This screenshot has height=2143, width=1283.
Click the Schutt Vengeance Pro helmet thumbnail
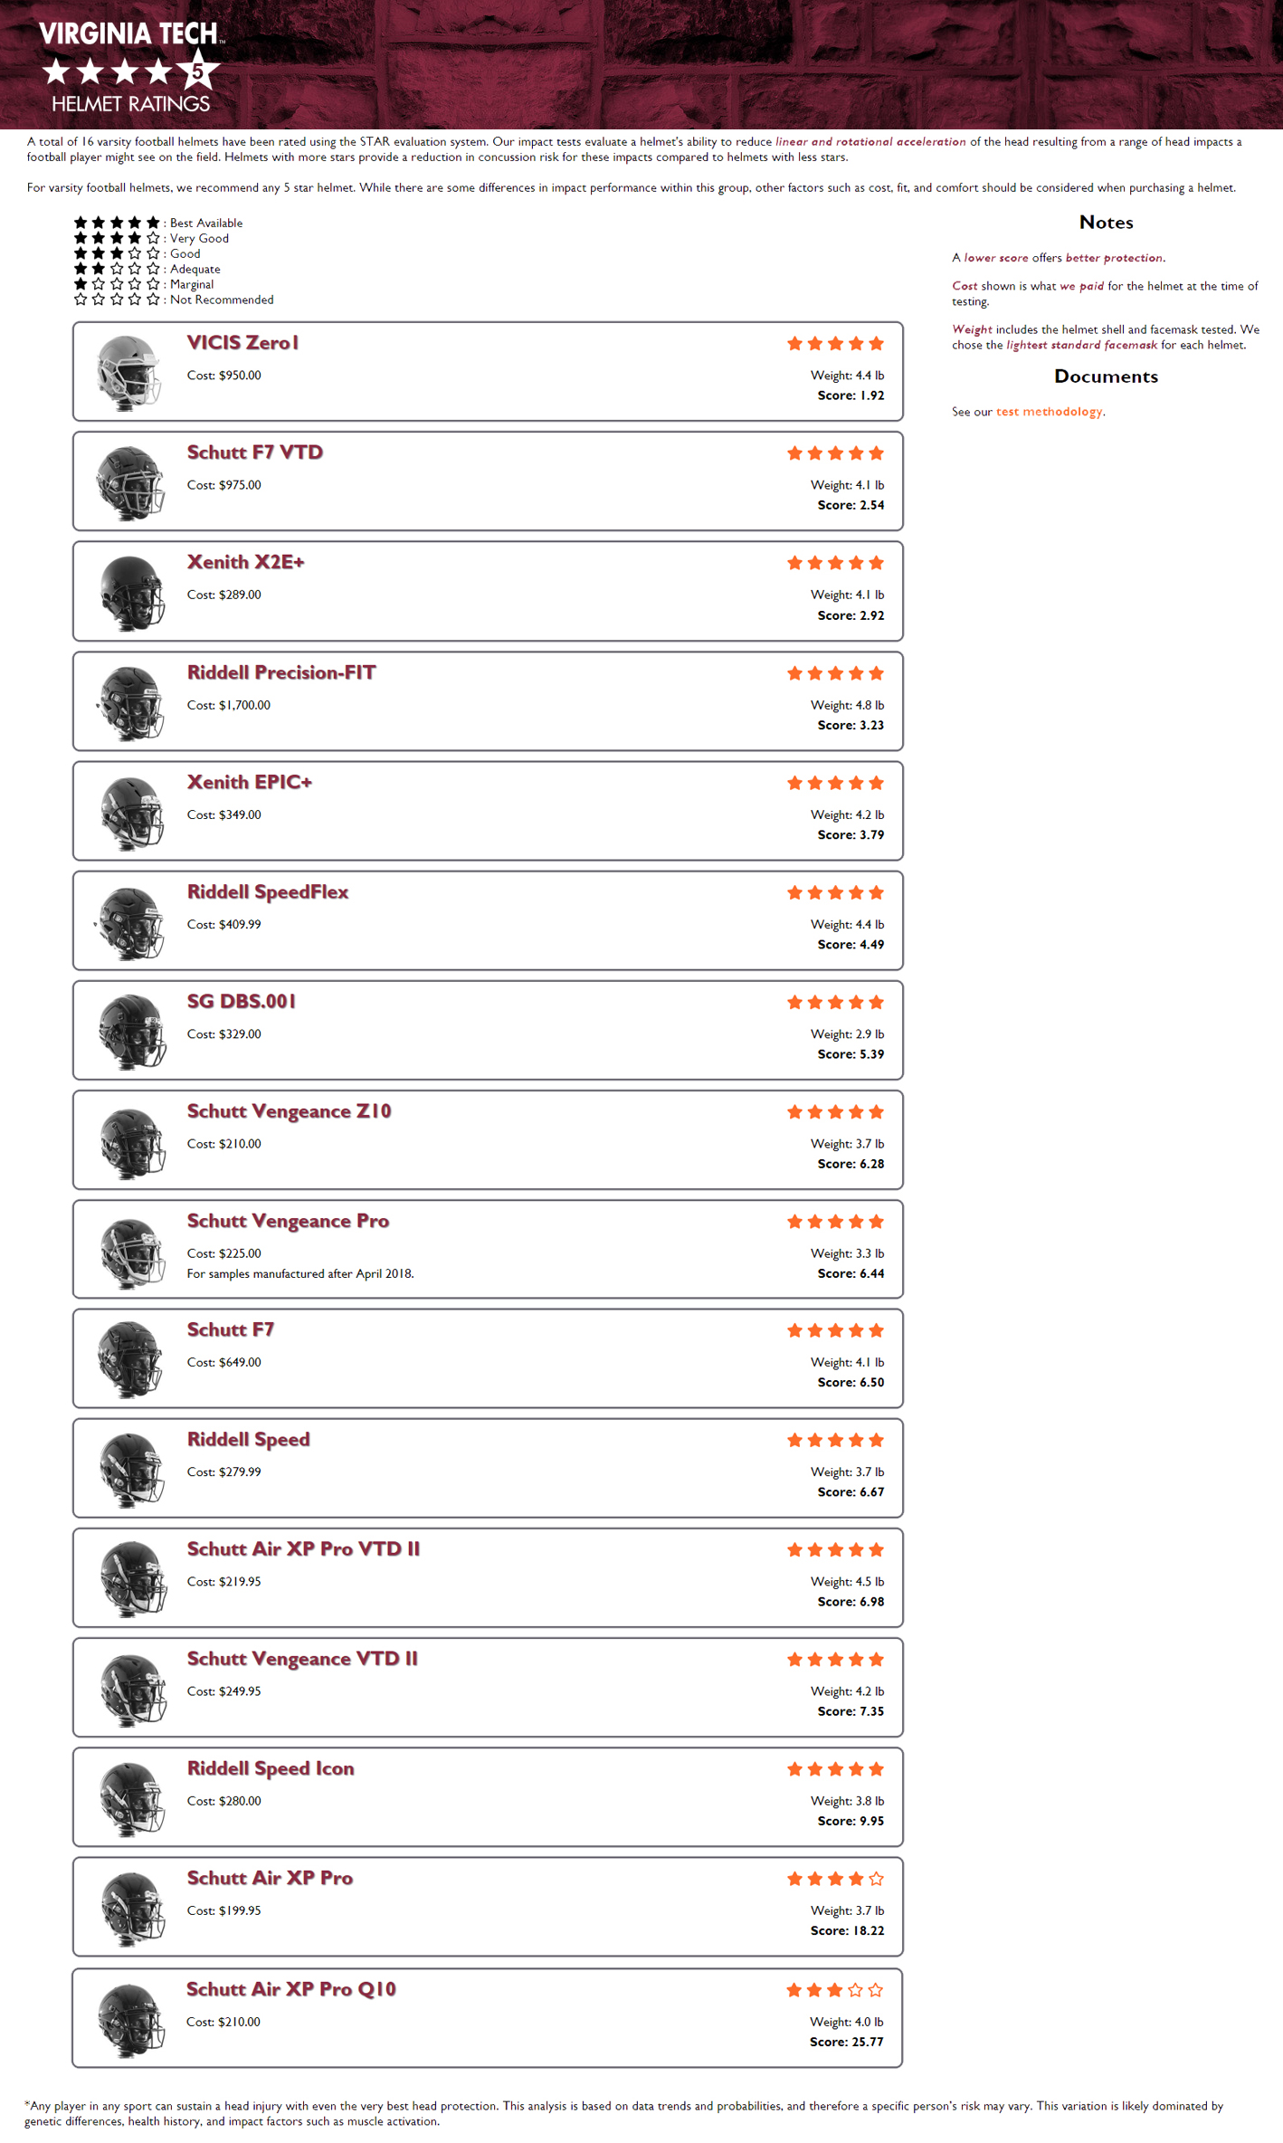pyautogui.click(x=131, y=1251)
